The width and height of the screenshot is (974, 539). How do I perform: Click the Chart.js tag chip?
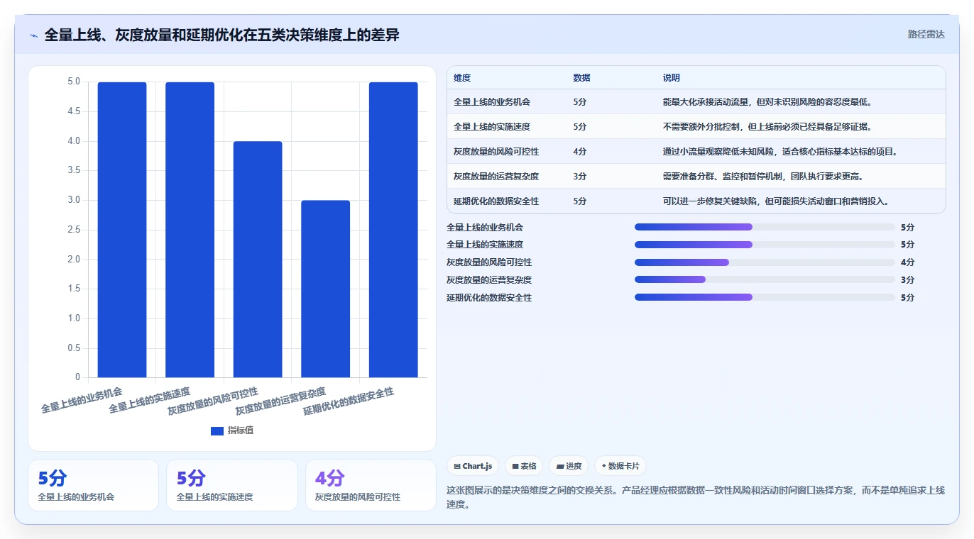[x=473, y=466]
